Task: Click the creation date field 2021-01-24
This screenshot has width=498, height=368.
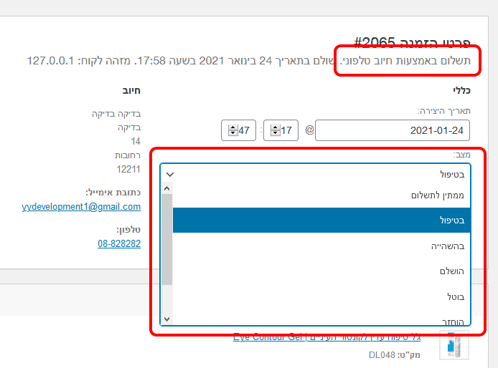Action: pyautogui.click(x=393, y=130)
